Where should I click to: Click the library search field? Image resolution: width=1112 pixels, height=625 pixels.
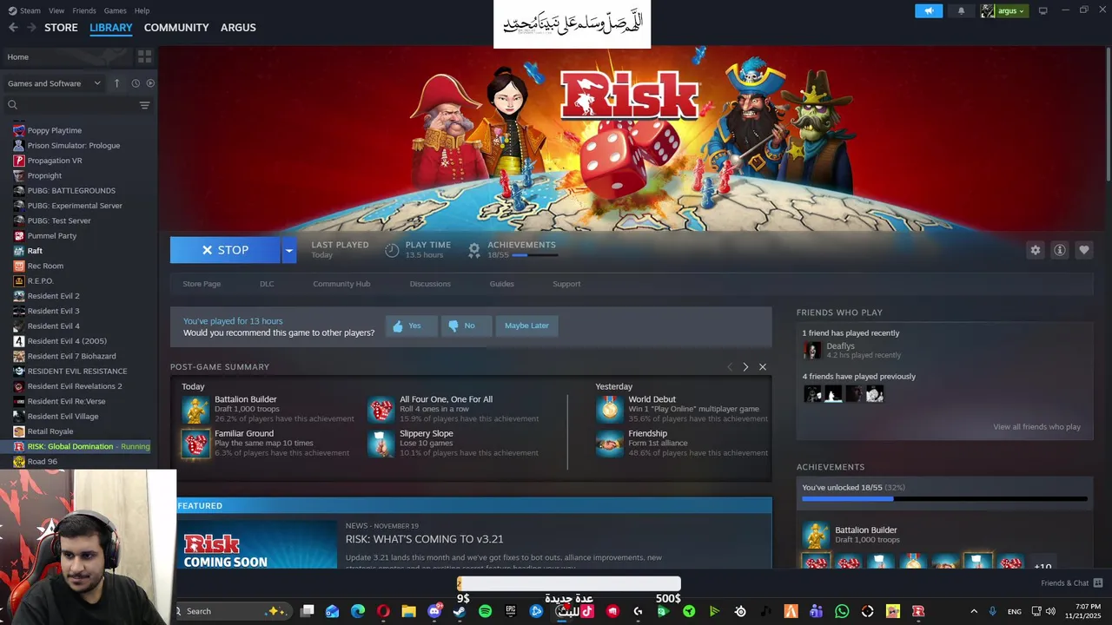pyautogui.click(x=71, y=105)
